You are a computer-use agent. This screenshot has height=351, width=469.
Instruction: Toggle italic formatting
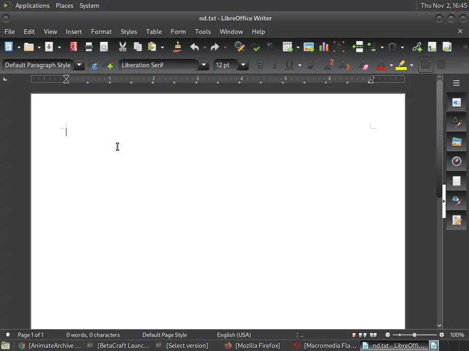click(275, 65)
